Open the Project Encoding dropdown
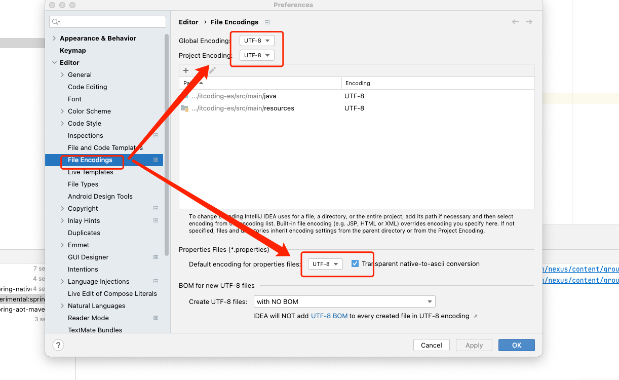Viewport: 619px width, 380px height. pyautogui.click(x=257, y=55)
